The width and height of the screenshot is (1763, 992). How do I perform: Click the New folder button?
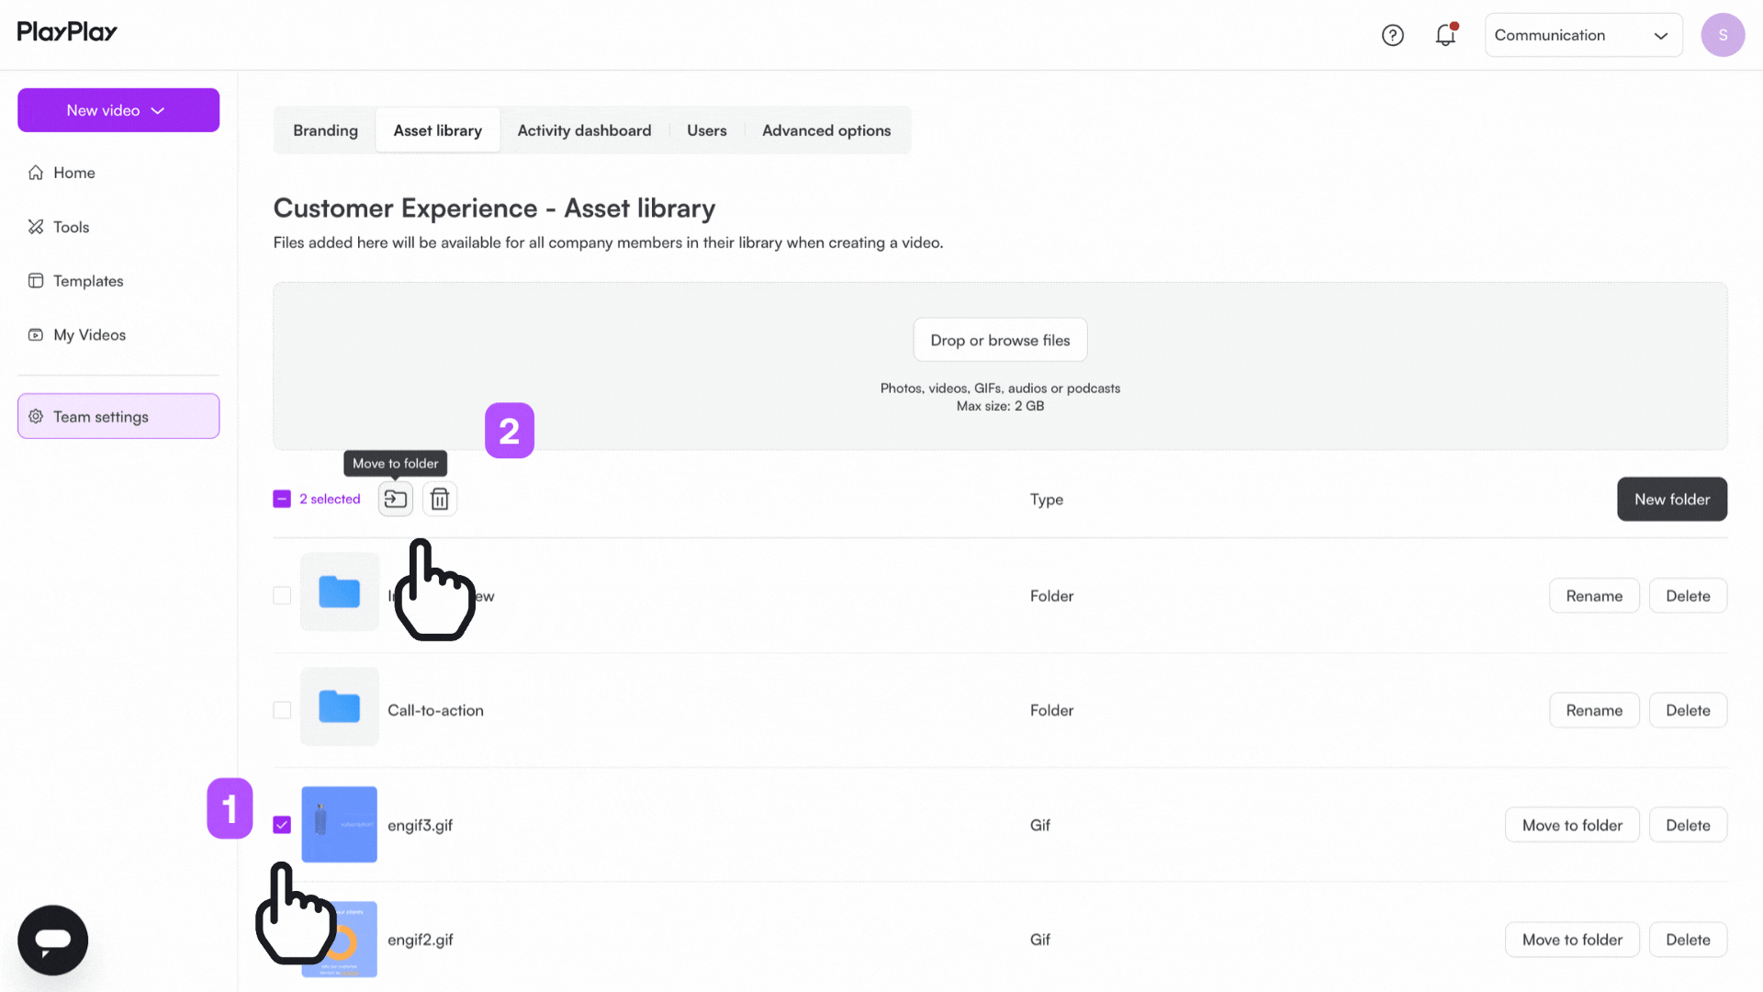pos(1671,499)
